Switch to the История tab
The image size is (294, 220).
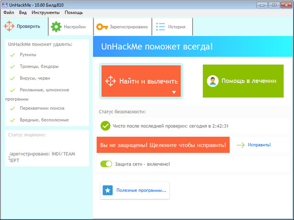172,27
